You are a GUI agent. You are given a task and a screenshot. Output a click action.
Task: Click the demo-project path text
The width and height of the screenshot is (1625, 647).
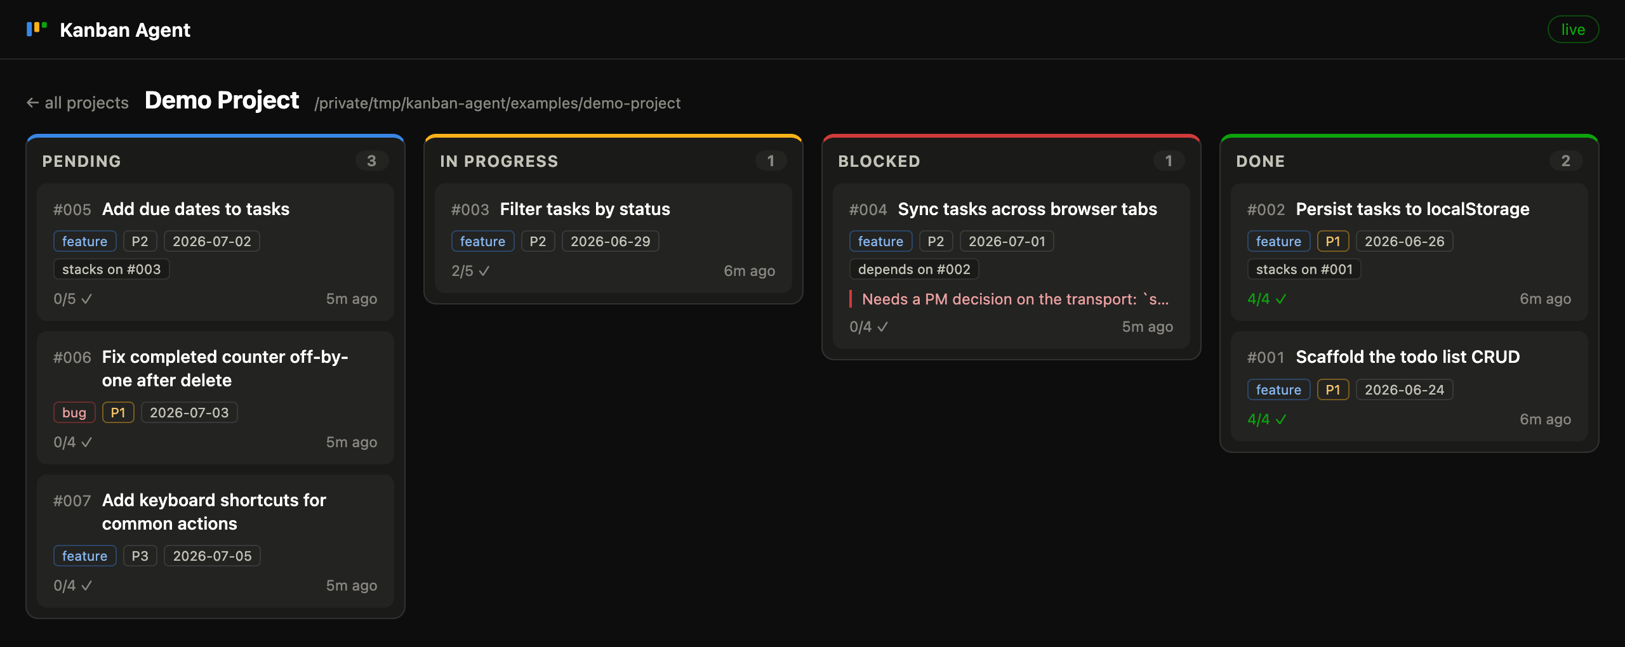pyautogui.click(x=497, y=103)
